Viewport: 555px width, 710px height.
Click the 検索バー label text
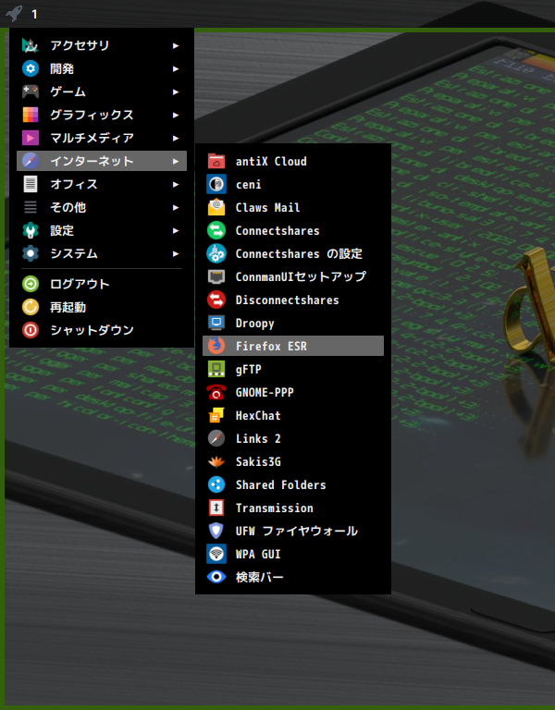pyautogui.click(x=259, y=577)
